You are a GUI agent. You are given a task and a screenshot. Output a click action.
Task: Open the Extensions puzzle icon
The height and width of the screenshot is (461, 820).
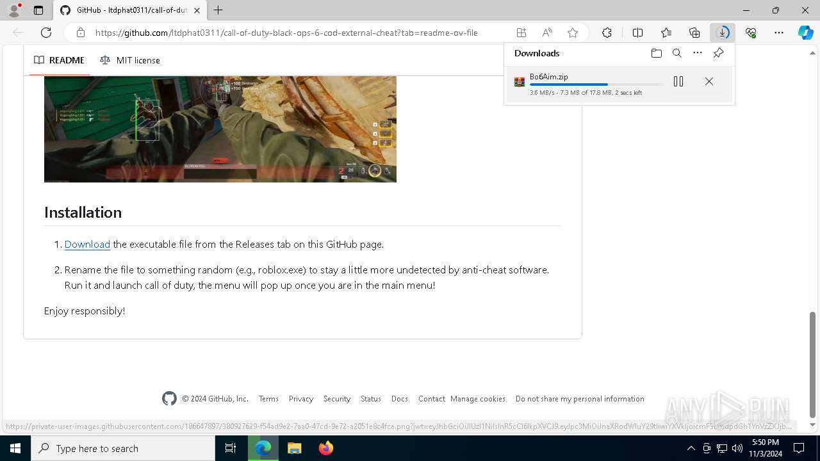pos(607,33)
